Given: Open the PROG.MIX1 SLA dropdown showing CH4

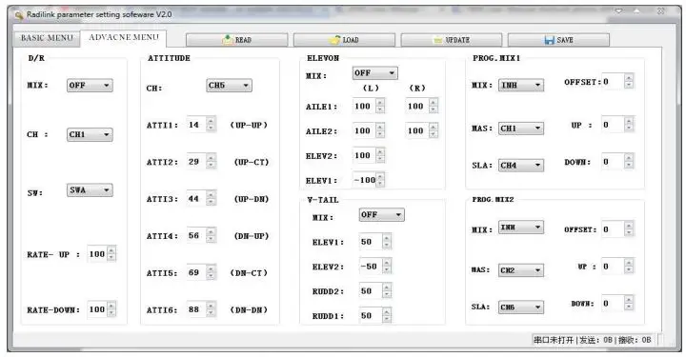Looking at the screenshot, I should (521, 166).
